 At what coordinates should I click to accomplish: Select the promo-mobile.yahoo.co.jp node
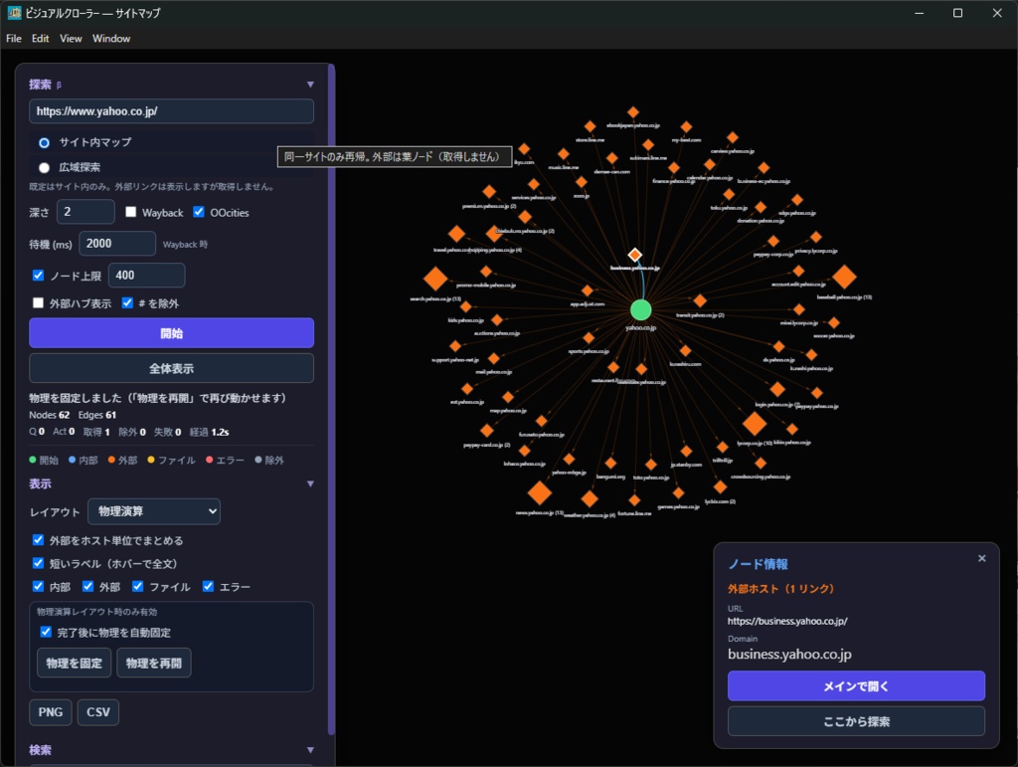485,272
